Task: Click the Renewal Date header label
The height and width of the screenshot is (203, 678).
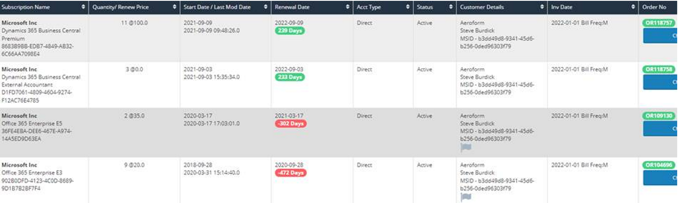Action: [292, 7]
